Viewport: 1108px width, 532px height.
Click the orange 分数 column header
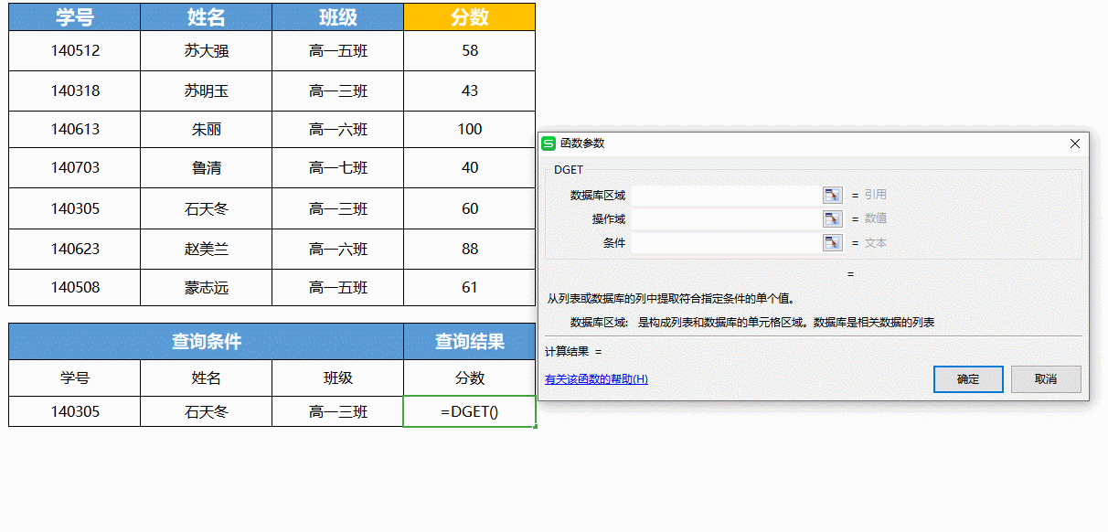point(469,16)
